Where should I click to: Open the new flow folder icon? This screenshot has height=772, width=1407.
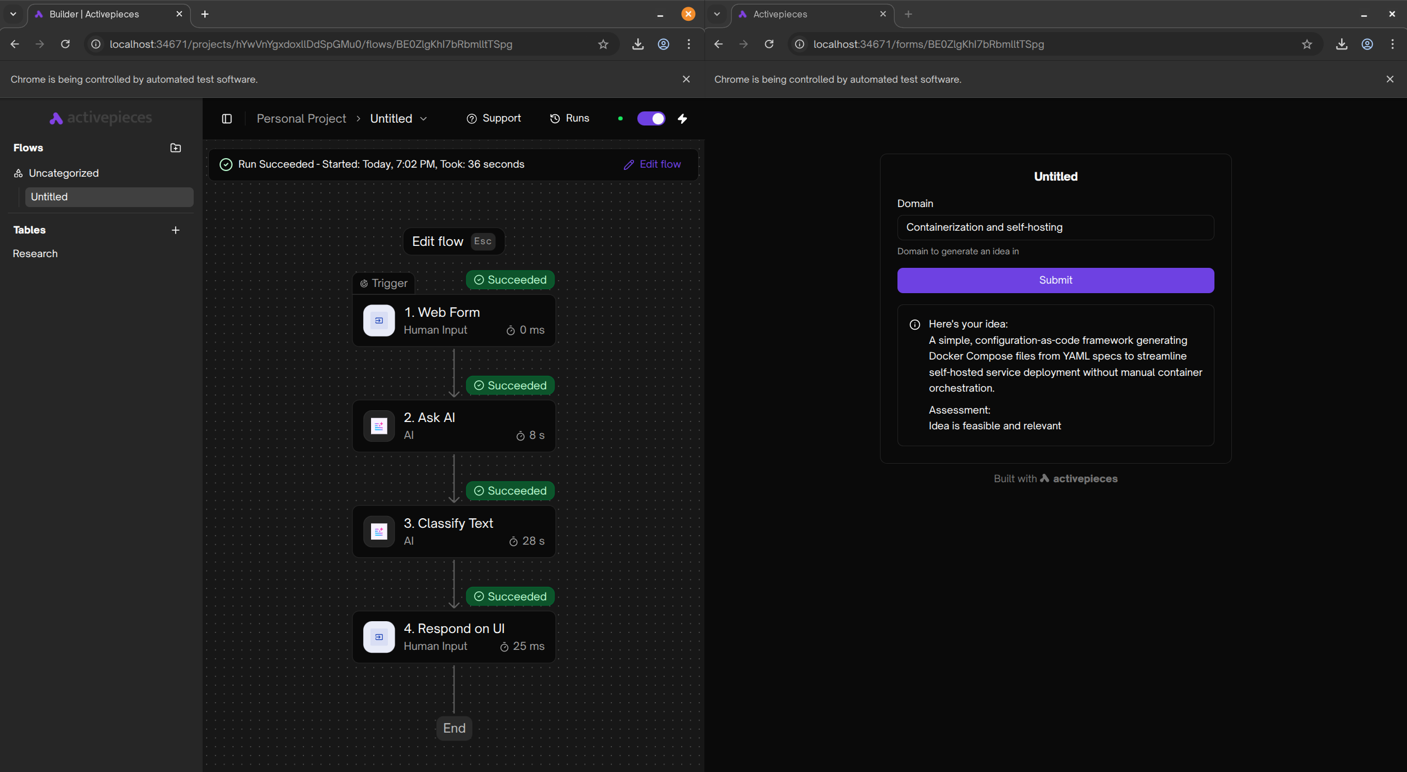175,147
